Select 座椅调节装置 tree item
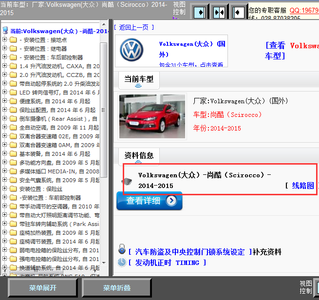Screen dimensions: 319x300 [x=59, y=242]
